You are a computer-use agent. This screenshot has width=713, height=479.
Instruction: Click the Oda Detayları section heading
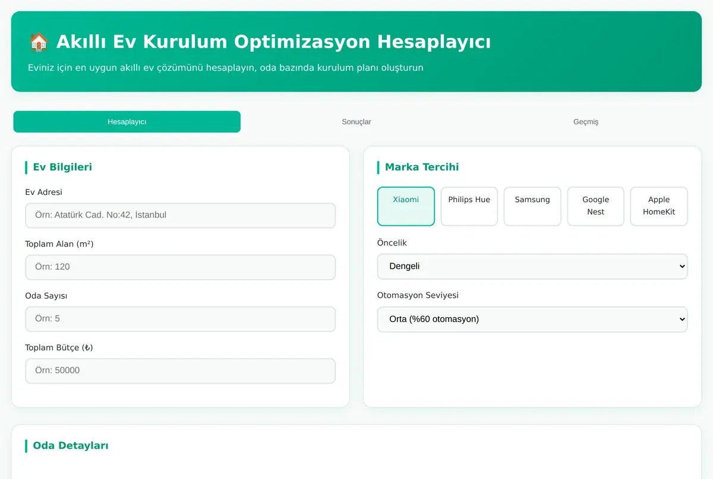coord(71,446)
